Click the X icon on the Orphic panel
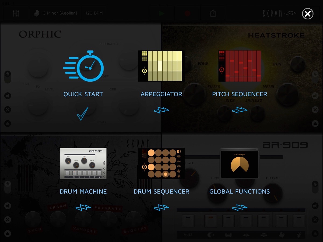Screen dimensions: 323x242 tap(8, 110)
